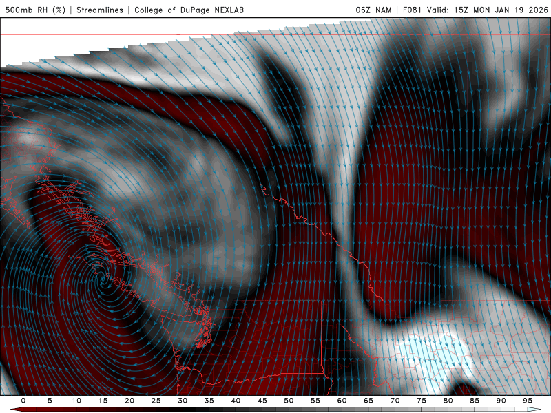Click the "35" color scale label
Screen dimensions: 551x413
pyautogui.click(x=209, y=401)
